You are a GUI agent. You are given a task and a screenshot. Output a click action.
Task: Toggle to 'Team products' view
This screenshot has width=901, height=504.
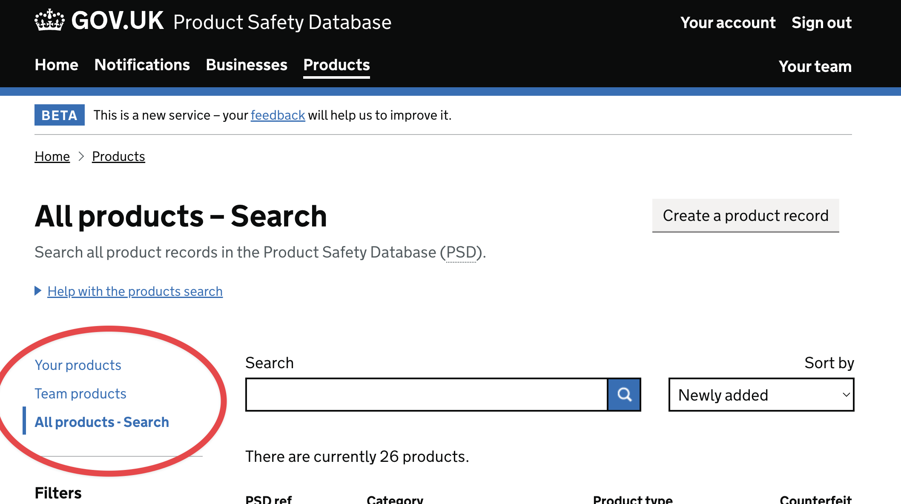tap(80, 393)
